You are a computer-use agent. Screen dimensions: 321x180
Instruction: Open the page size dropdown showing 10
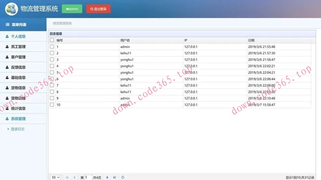56,177
